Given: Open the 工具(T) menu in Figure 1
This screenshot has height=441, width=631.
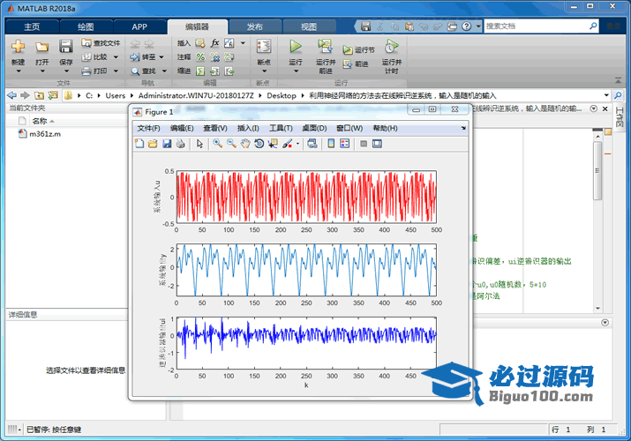Looking at the screenshot, I should tap(281, 128).
